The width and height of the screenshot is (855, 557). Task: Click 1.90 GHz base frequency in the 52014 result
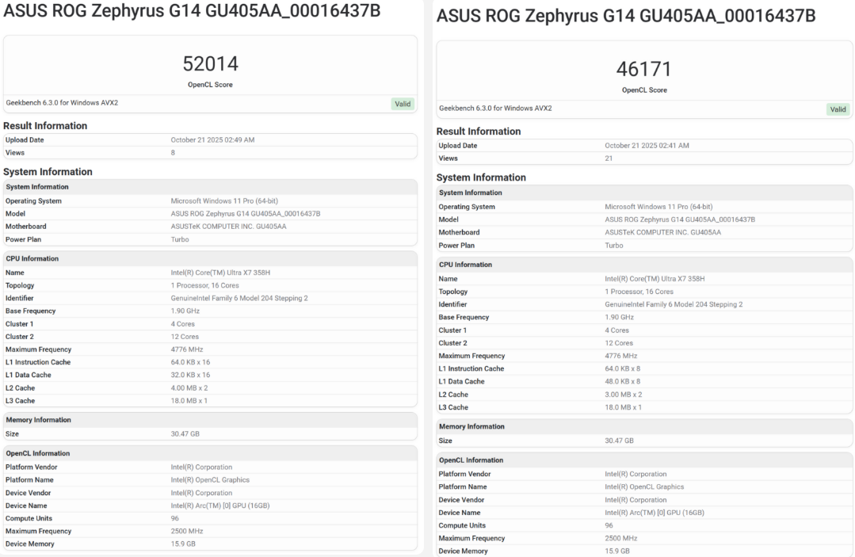[x=185, y=311]
